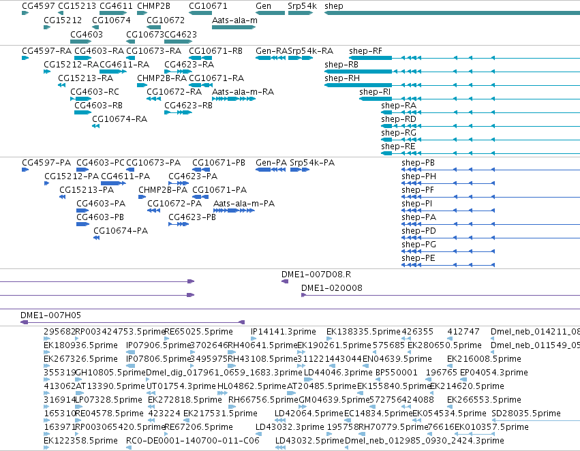Click the CG4623 gene label
The width and height of the screenshot is (580, 451).
pyautogui.click(x=181, y=34)
